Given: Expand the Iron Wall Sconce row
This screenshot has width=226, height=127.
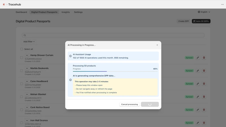Looking at the screenshot, I should (x=27, y=121).
